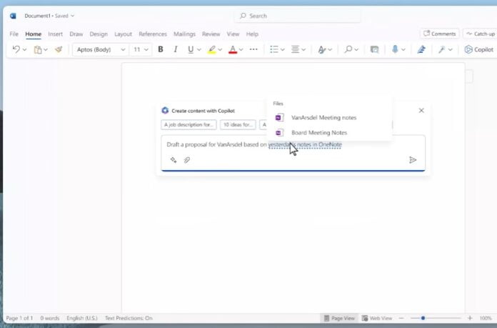Click the paperclip attach file icon
Image resolution: width=497 pixels, height=328 pixels.
point(186,160)
